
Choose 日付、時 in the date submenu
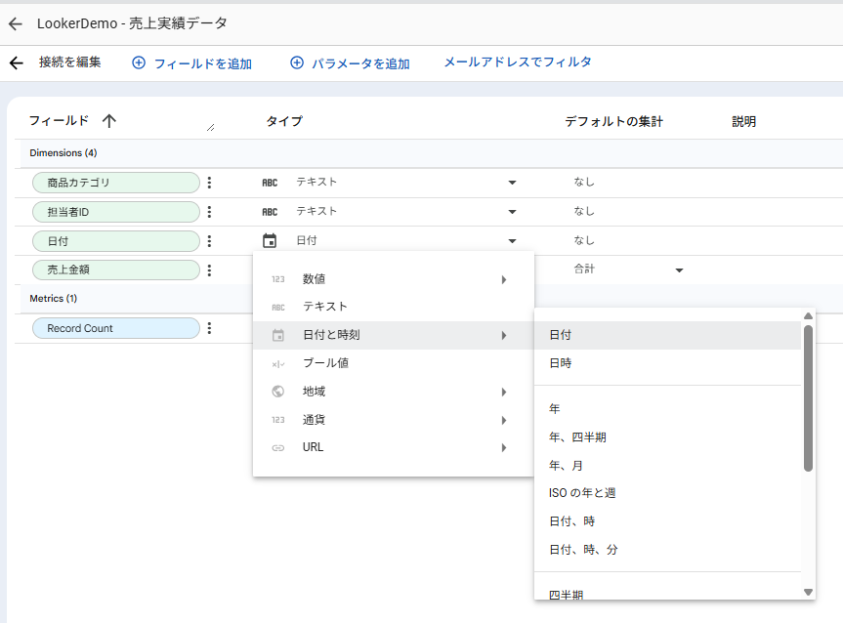(x=668, y=521)
